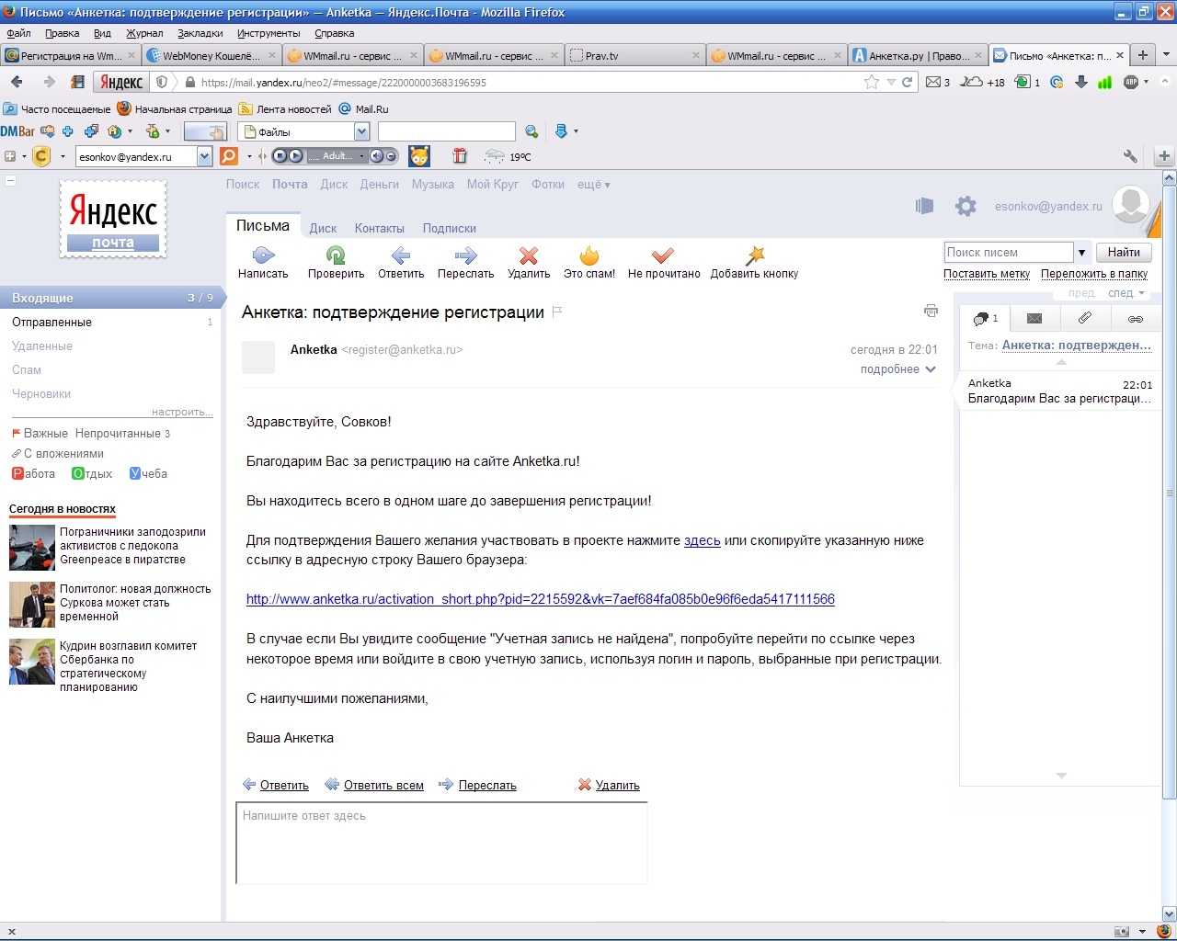Click the quick reply text area
Image resolution: width=1177 pixels, height=941 pixels.
tap(442, 843)
